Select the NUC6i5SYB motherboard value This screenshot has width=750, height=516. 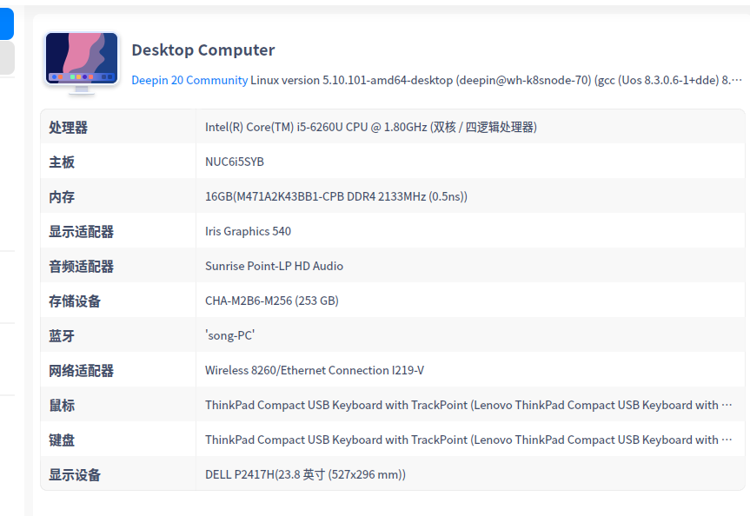(235, 162)
